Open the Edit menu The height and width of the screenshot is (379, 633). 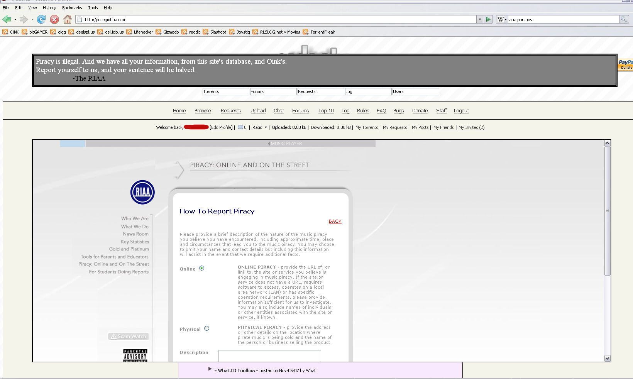(x=19, y=8)
